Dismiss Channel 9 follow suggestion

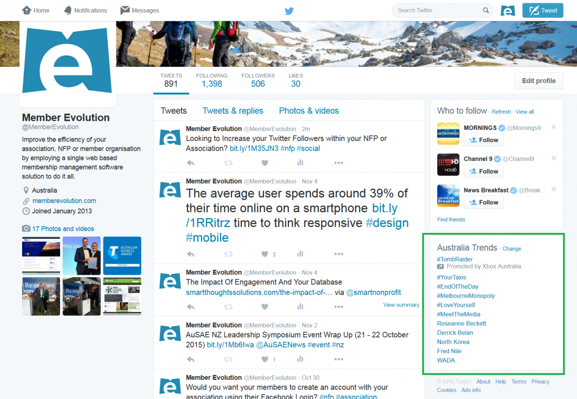[x=553, y=158]
